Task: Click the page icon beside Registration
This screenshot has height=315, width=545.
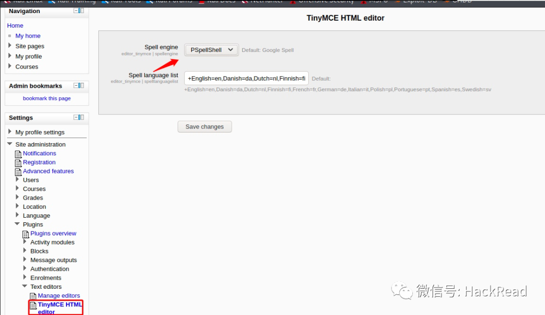Action: pos(18,163)
